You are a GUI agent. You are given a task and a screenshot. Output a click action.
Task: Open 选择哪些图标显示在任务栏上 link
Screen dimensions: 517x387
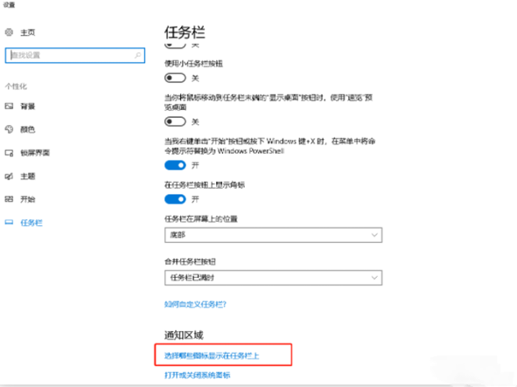coord(212,356)
